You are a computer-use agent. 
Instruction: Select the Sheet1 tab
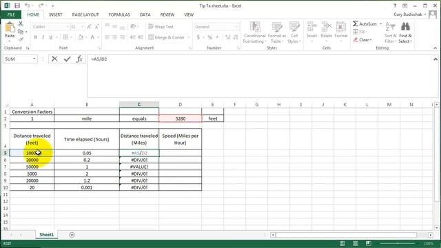click(x=46, y=234)
